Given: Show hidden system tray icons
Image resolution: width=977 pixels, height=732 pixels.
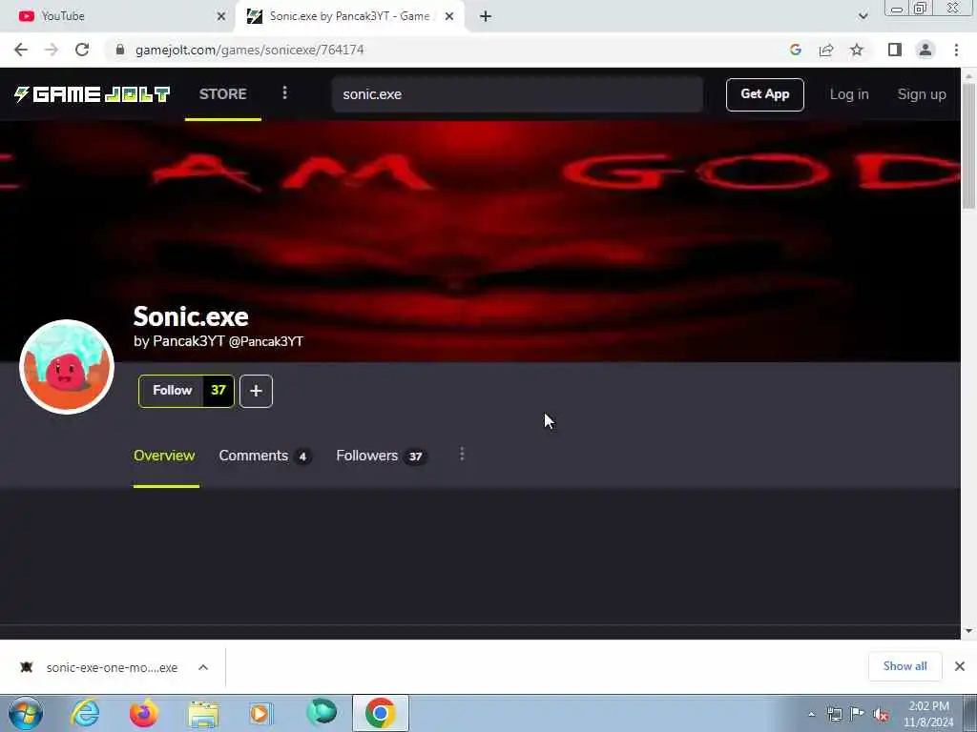Looking at the screenshot, I should click(811, 714).
